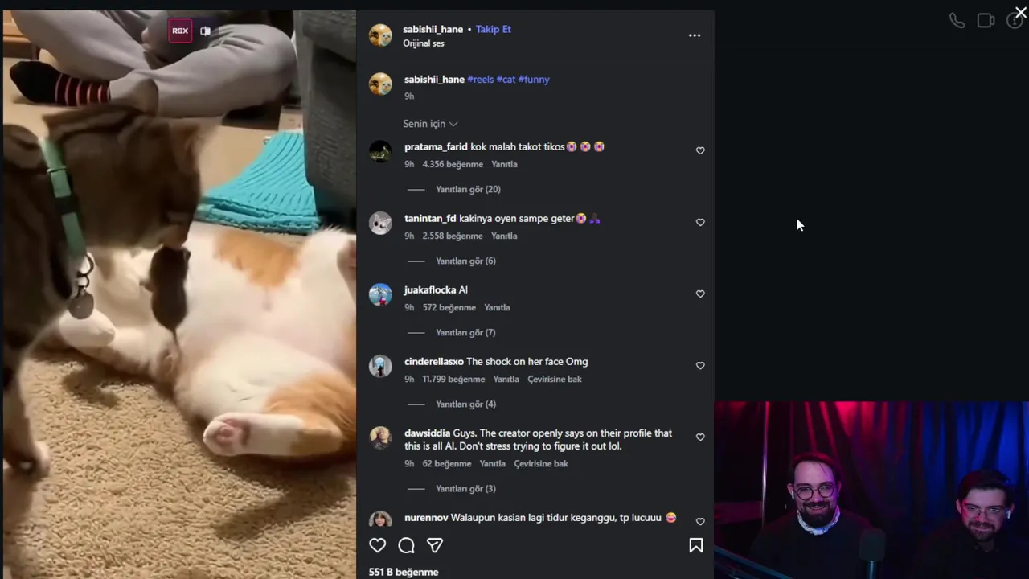Open sabishii_hane's profile picture in header
This screenshot has width=1029, height=579.
(x=380, y=35)
